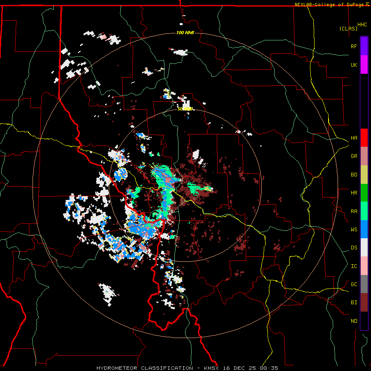Click the 100 NMI range ring label

(185, 33)
